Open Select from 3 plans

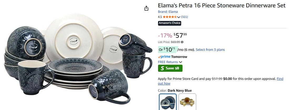(x=210, y=49)
